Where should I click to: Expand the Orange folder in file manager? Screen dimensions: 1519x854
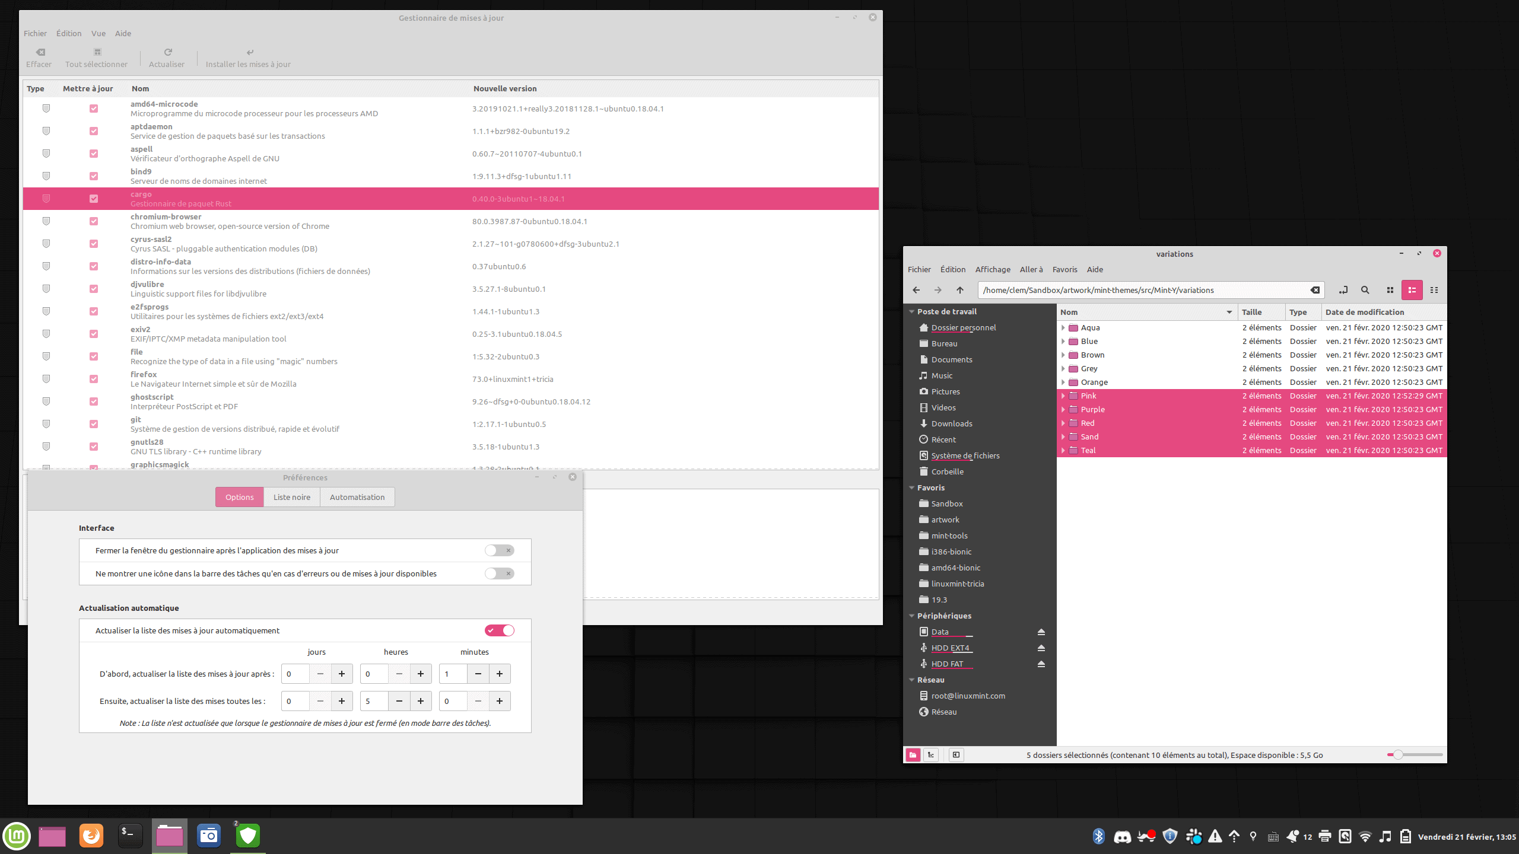pos(1062,382)
